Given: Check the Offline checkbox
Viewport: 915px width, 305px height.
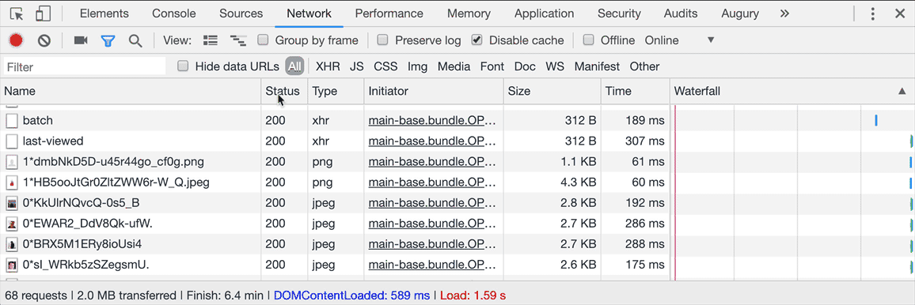Looking at the screenshot, I should click(x=589, y=40).
